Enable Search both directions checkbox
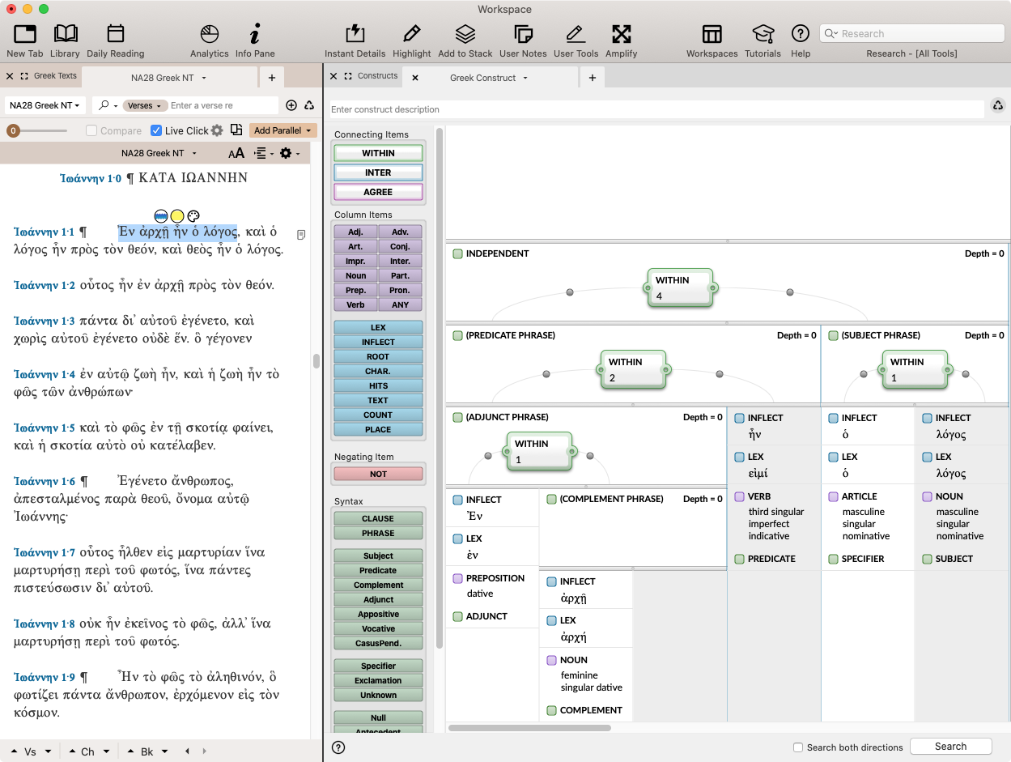 point(798,747)
